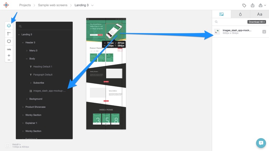269x151 pixels.
Task: Open the help chat bubble button
Action: tap(261, 143)
